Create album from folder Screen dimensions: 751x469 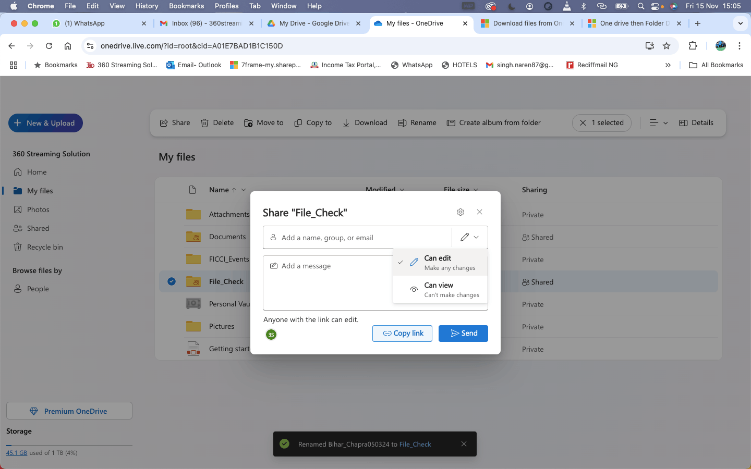494,123
